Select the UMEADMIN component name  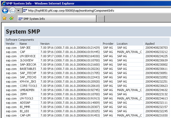(27, 90)
